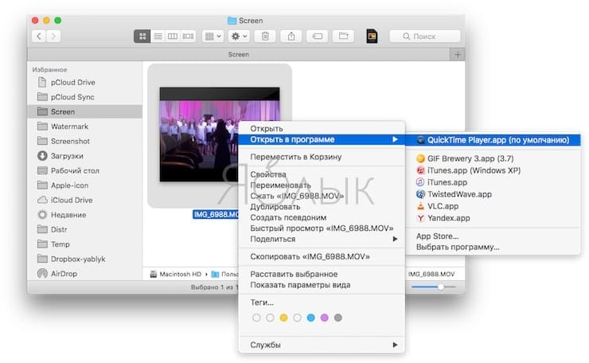Pick the yellow tag color
589x363 pixels.
(x=283, y=318)
